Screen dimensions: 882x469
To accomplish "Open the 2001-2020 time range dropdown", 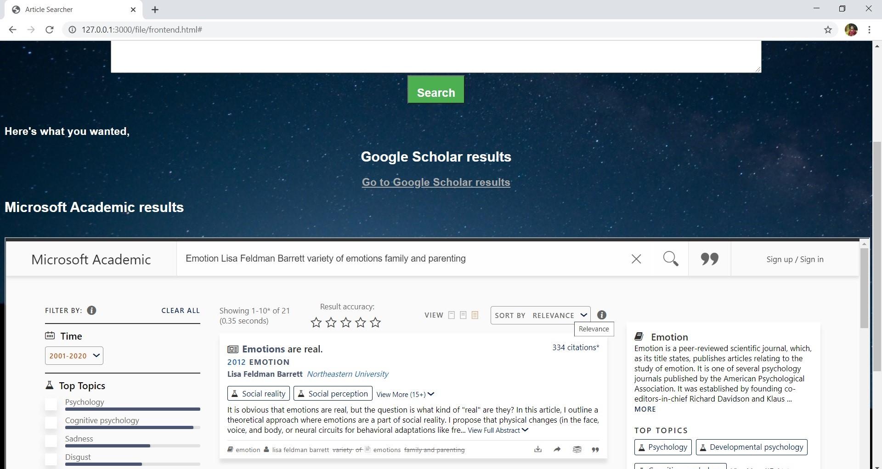I will (x=74, y=356).
